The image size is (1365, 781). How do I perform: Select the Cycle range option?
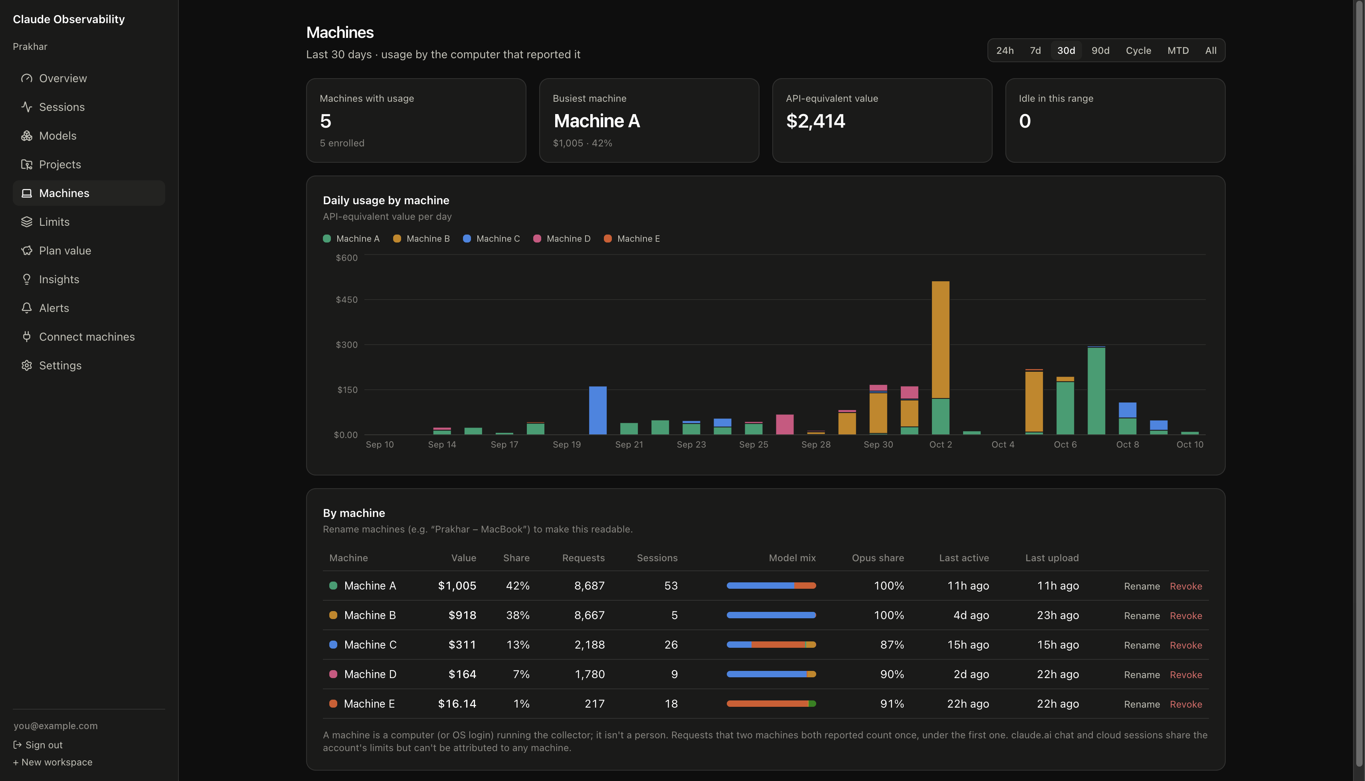click(x=1138, y=50)
